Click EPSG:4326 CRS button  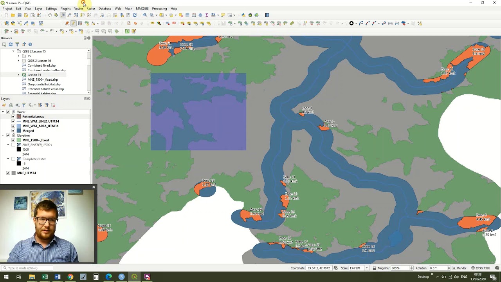[481, 268]
